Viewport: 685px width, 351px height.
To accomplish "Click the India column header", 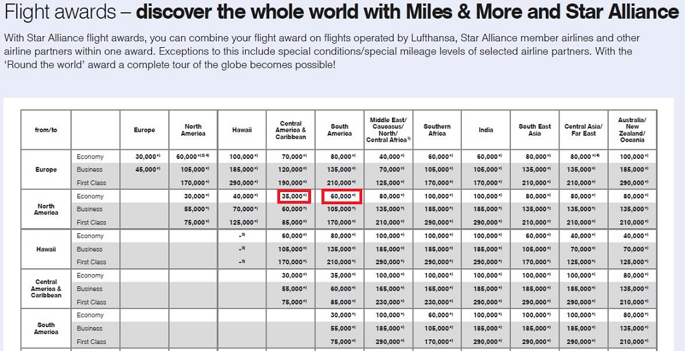I will pos(486,130).
